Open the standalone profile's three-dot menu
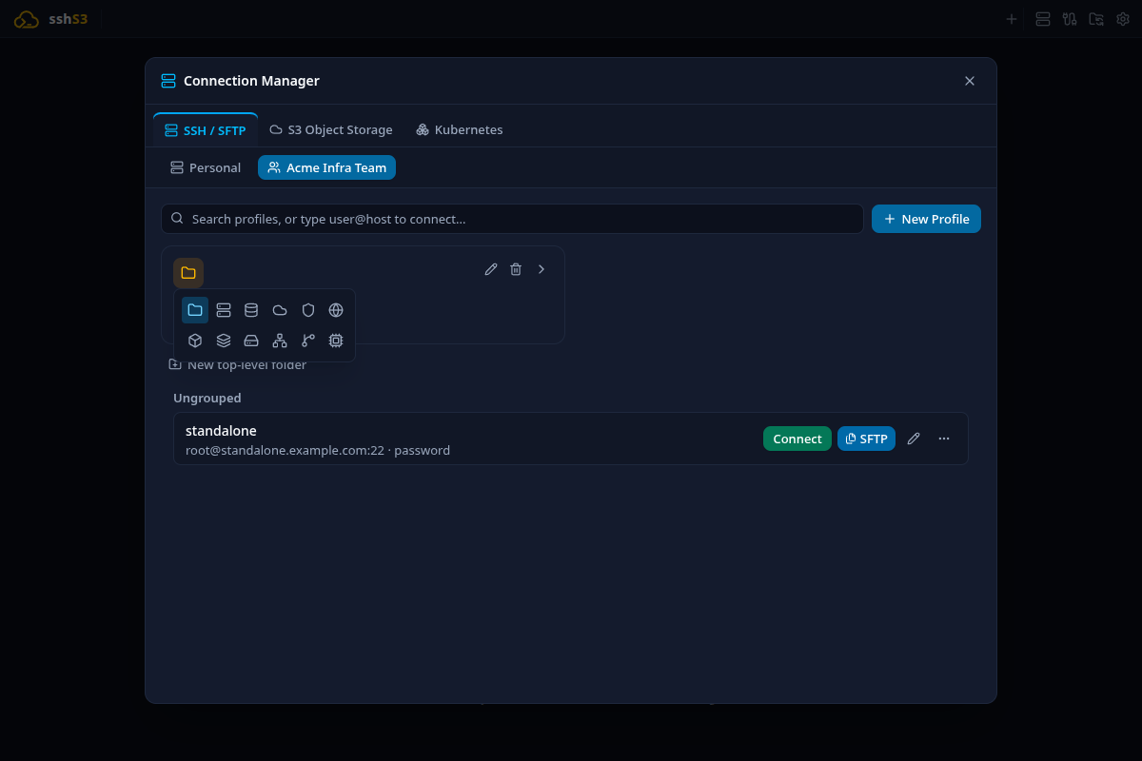This screenshot has height=761, width=1142. [944, 439]
